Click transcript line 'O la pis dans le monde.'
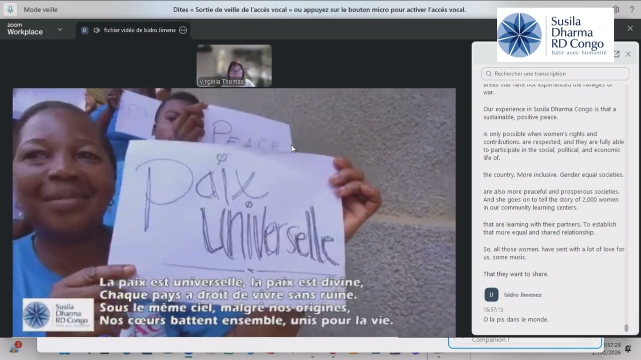Screen dimensions: 641x360 coord(516,319)
